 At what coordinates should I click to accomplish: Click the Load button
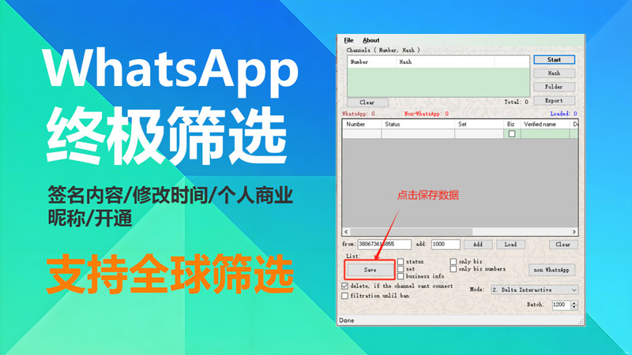tap(510, 245)
